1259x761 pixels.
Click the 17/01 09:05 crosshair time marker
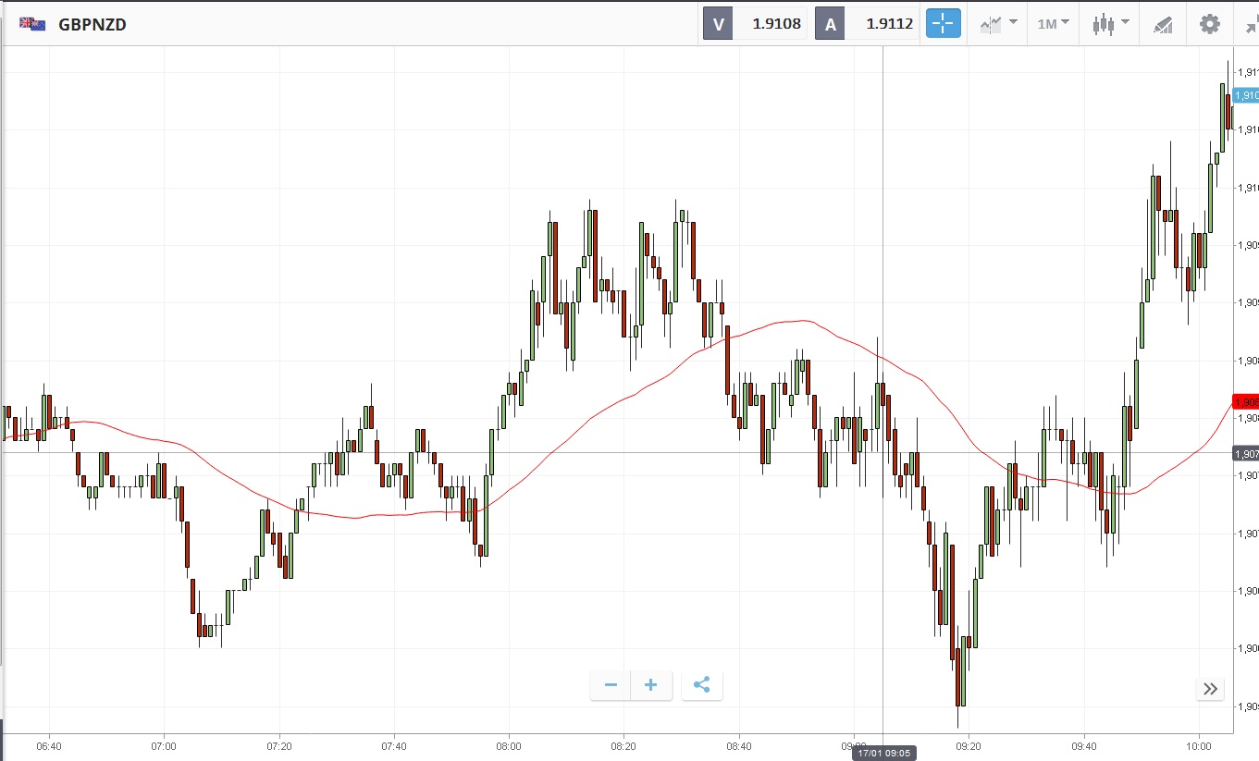(x=883, y=753)
